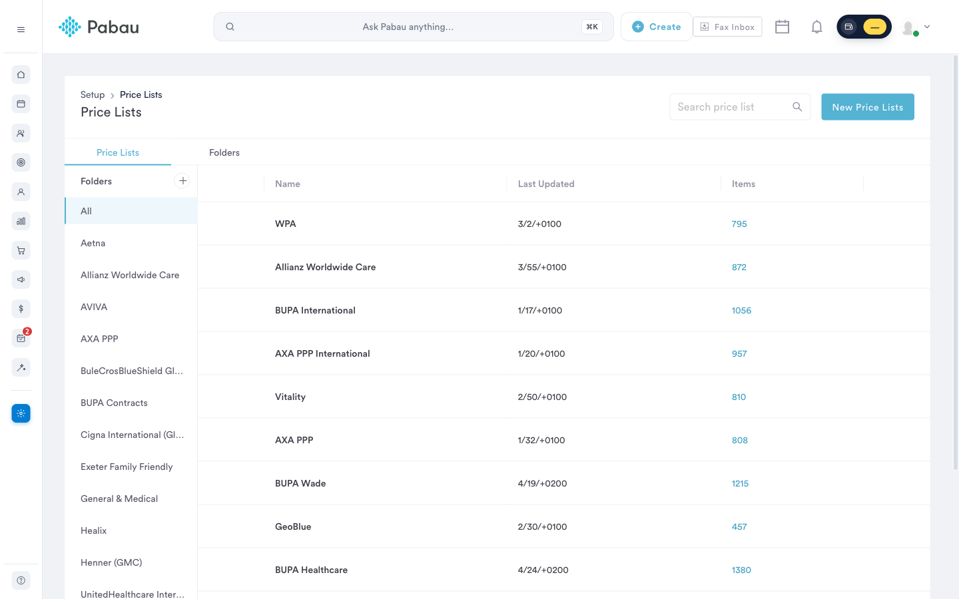
Task: Open the Fax Inbox
Action: (x=727, y=27)
